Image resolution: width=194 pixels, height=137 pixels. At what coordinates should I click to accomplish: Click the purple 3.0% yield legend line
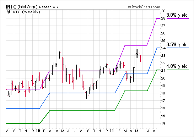pos(178,18)
